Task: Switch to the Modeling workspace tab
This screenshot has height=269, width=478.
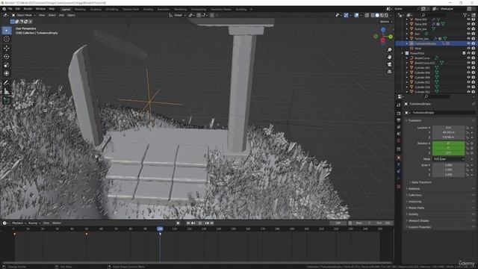Action: click(80, 10)
